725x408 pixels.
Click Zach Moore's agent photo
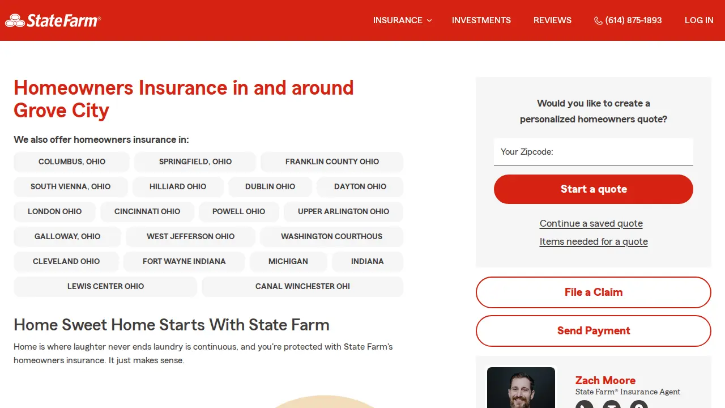[x=521, y=388]
